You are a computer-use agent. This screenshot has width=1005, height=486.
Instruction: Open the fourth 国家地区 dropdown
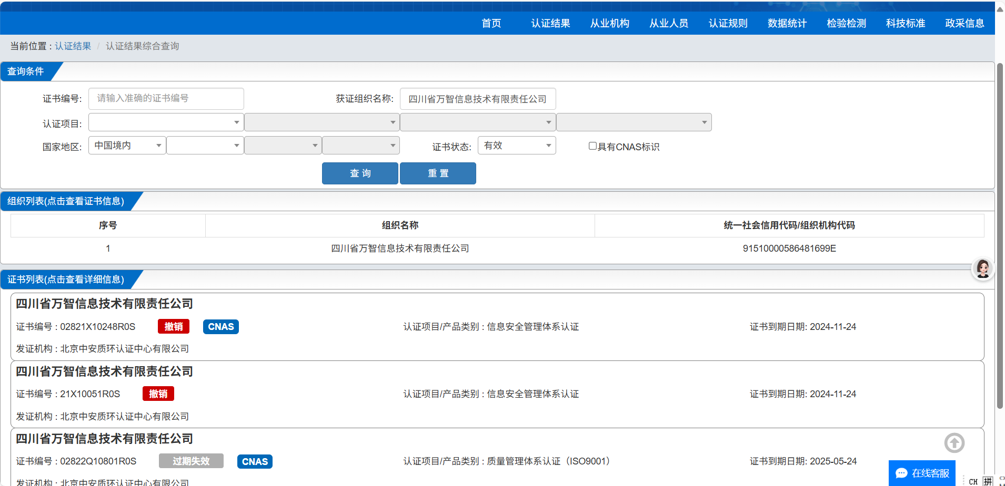tap(361, 146)
